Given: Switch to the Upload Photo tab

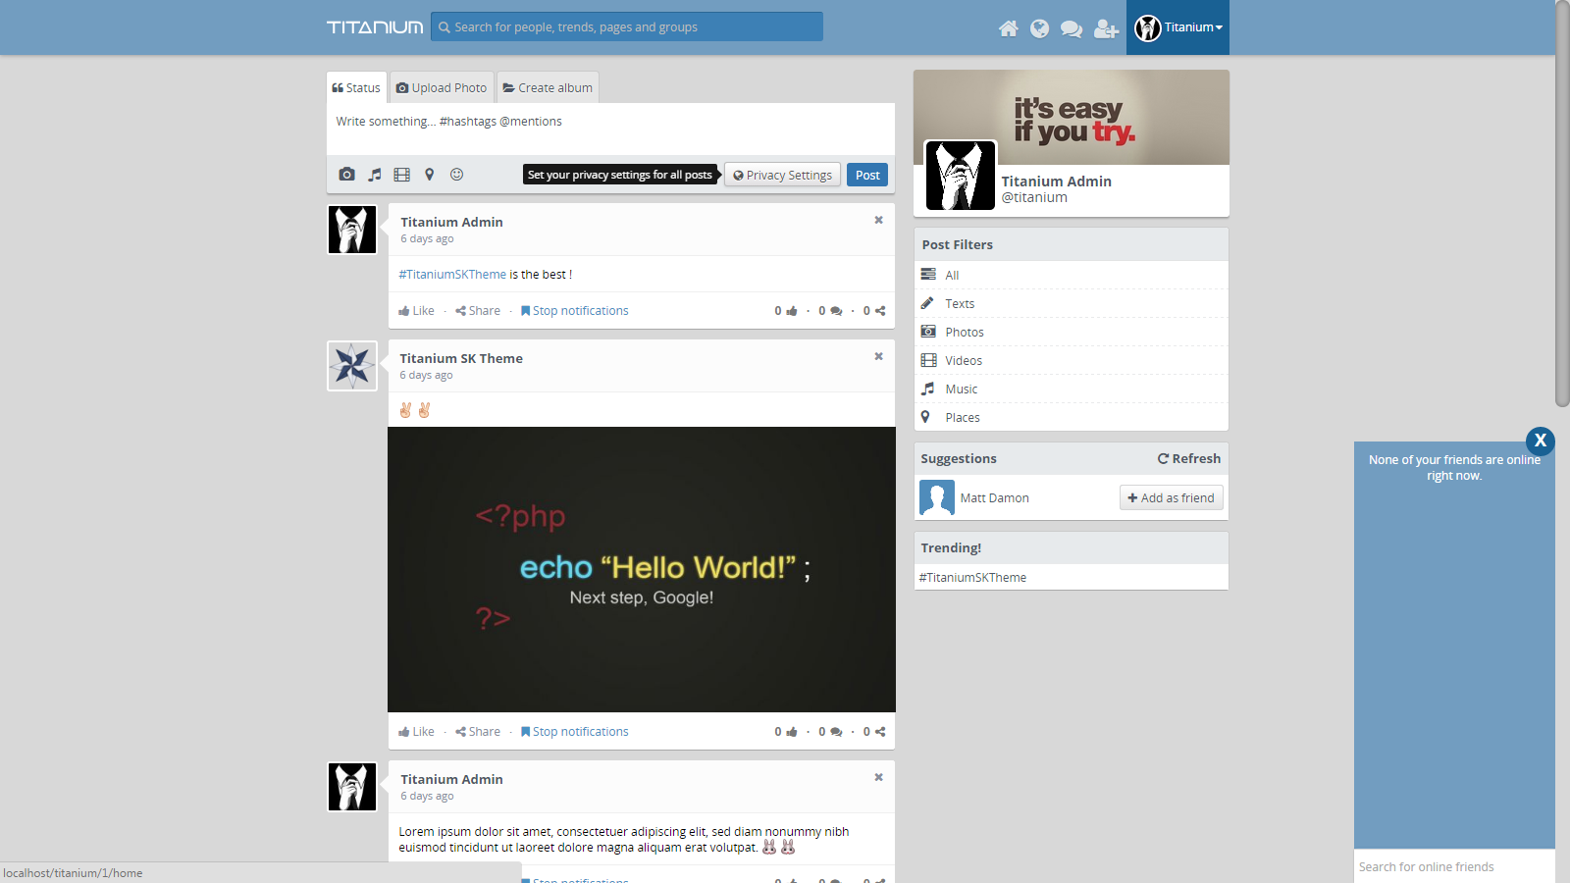Looking at the screenshot, I should (x=442, y=87).
